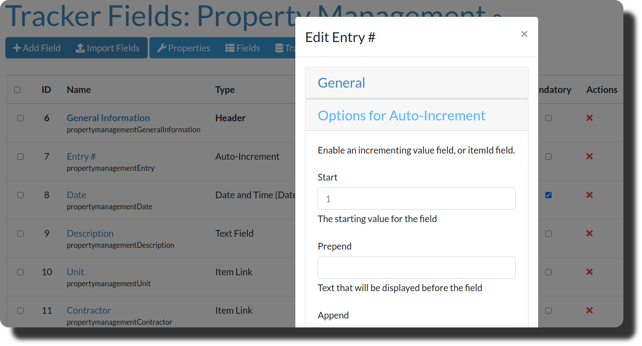The width and height of the screenshot is (642, 346).
Task: Uncheck the mandatory checkbox for Date field
Action: click(x=548, y=195)
